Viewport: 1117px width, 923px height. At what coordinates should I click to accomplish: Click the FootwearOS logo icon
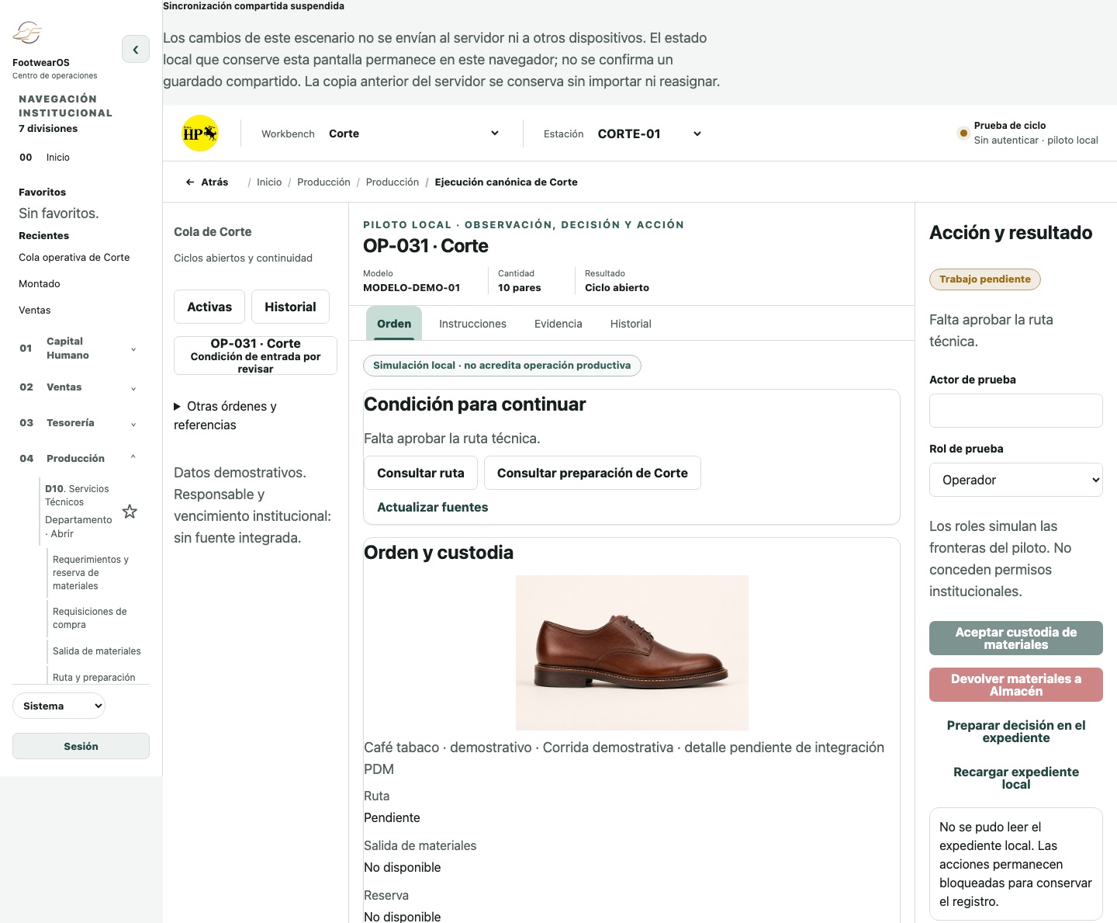[27, 33]
